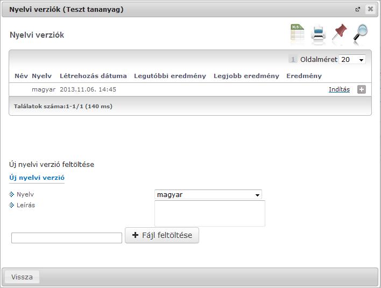Click the printer icon
381x288 pixels.
[x=318, y=34]
